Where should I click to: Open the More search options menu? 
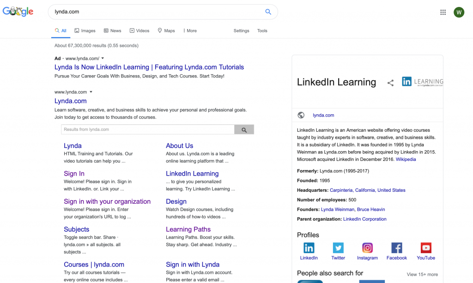(x=190, y=31)
